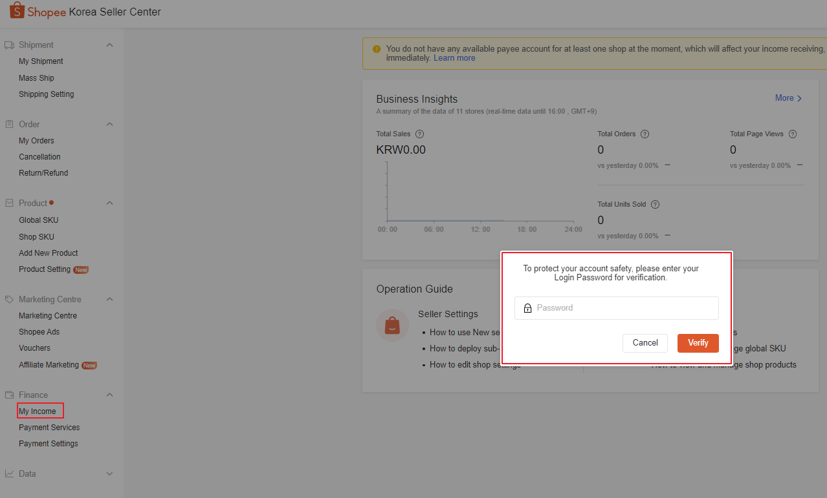Click the Shopee logo icon
Image resolution: width=827 pixels, height=498 pixels.
(17, 11)
